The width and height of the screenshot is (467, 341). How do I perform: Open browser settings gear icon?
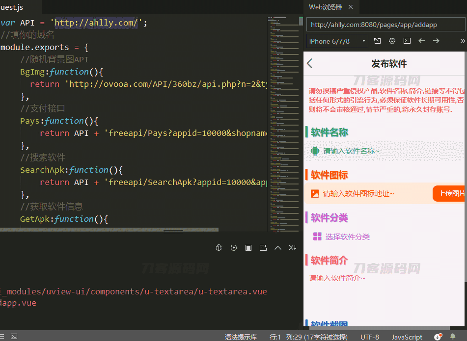coord(392,41)
